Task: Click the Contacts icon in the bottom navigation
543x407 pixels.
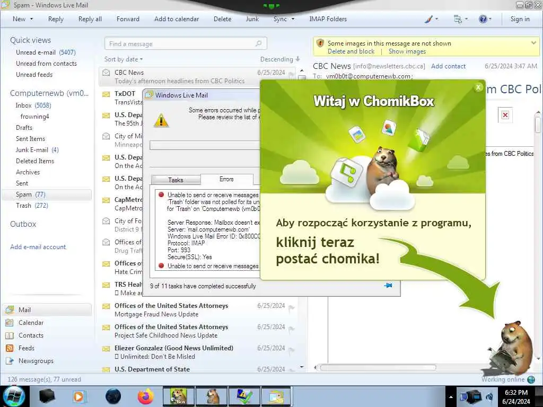Action: click(10, 335)
